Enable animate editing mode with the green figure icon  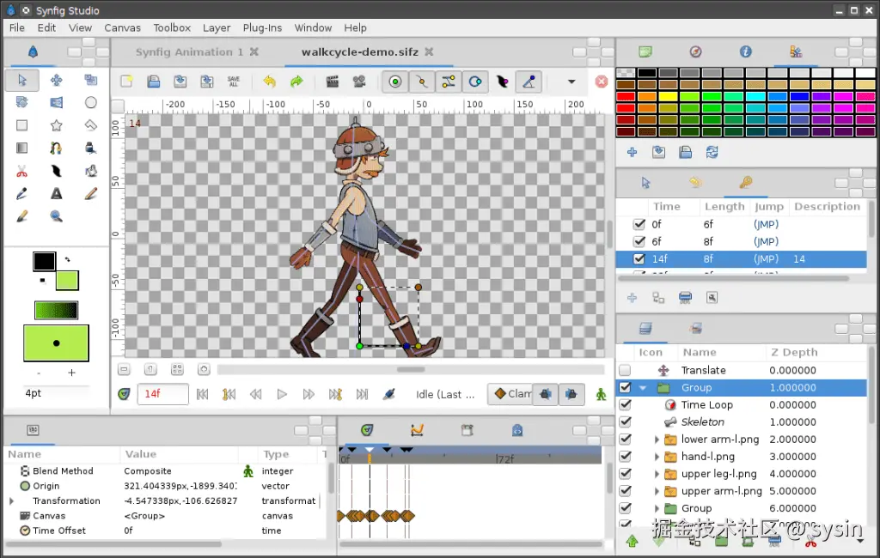602,394
